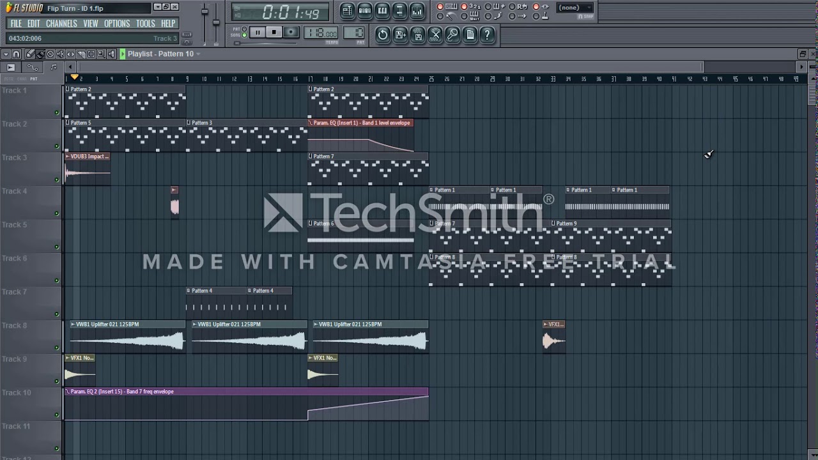818x460 pixels.
Task: Click the question mark help icon
Action: [x=487, y=34]
